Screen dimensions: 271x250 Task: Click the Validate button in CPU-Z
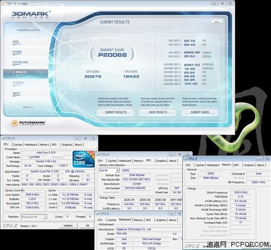point(68,226)
